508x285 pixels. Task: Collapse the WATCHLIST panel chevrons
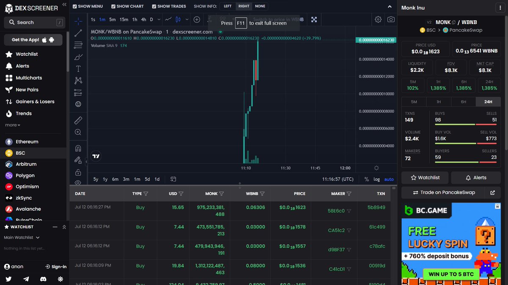(x=64, y=227)
